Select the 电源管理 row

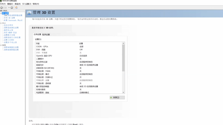coord(79,92)
